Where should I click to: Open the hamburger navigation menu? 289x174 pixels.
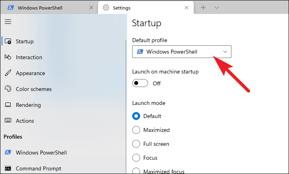point(8,22)
